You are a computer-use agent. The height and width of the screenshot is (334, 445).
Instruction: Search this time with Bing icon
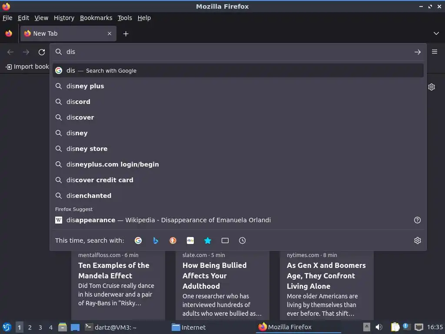tap(156, 240)
